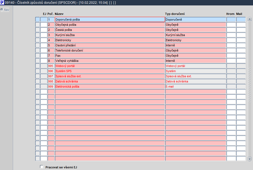Click Obyčejně type in Fax row
The height and width of the screenshot is (170, 253).
pos(196,55)
